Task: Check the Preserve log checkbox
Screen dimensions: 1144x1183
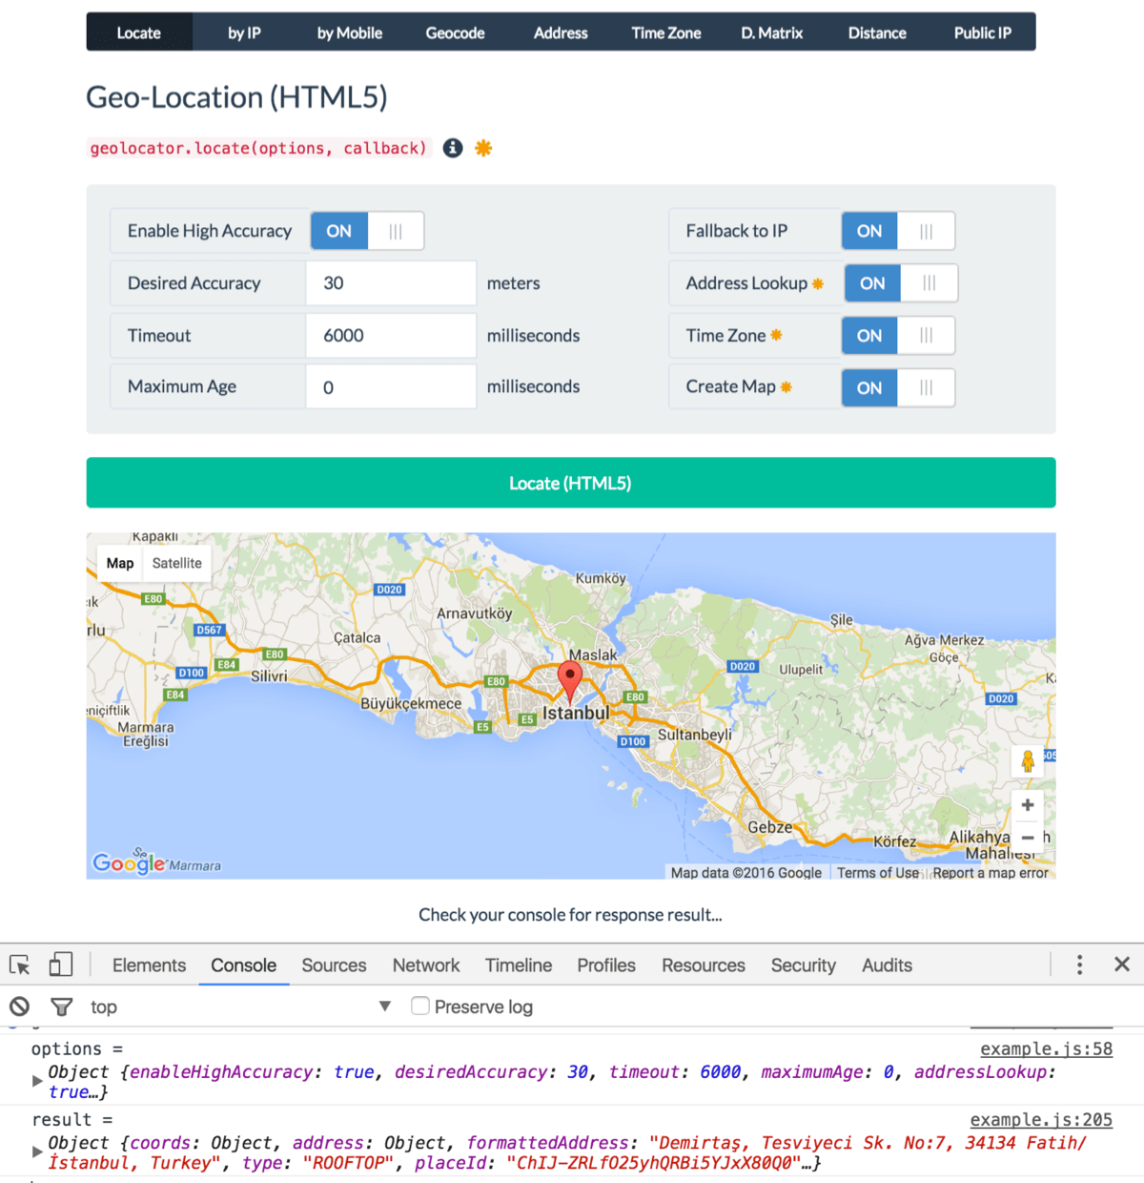Action: [x=419, y=1006]
